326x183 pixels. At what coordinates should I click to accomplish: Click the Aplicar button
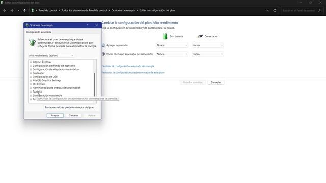click(x=92, y=115)
